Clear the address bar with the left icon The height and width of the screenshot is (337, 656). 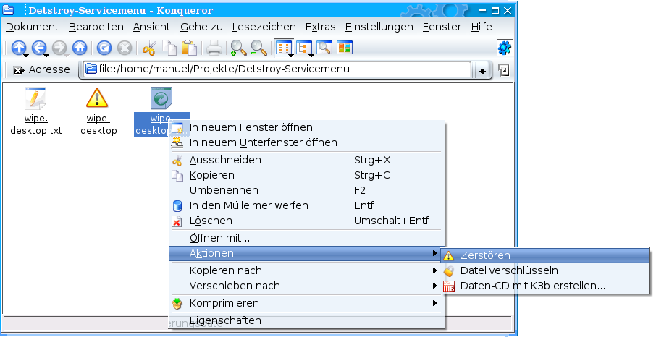(x=19, y=70)
